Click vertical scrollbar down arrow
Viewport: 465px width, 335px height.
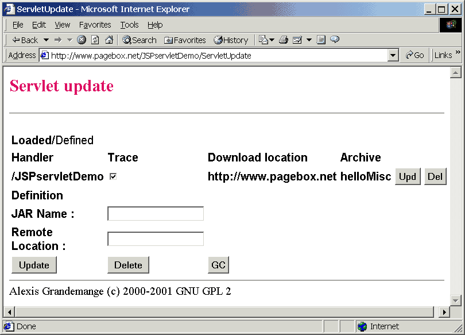pos(455,301)
